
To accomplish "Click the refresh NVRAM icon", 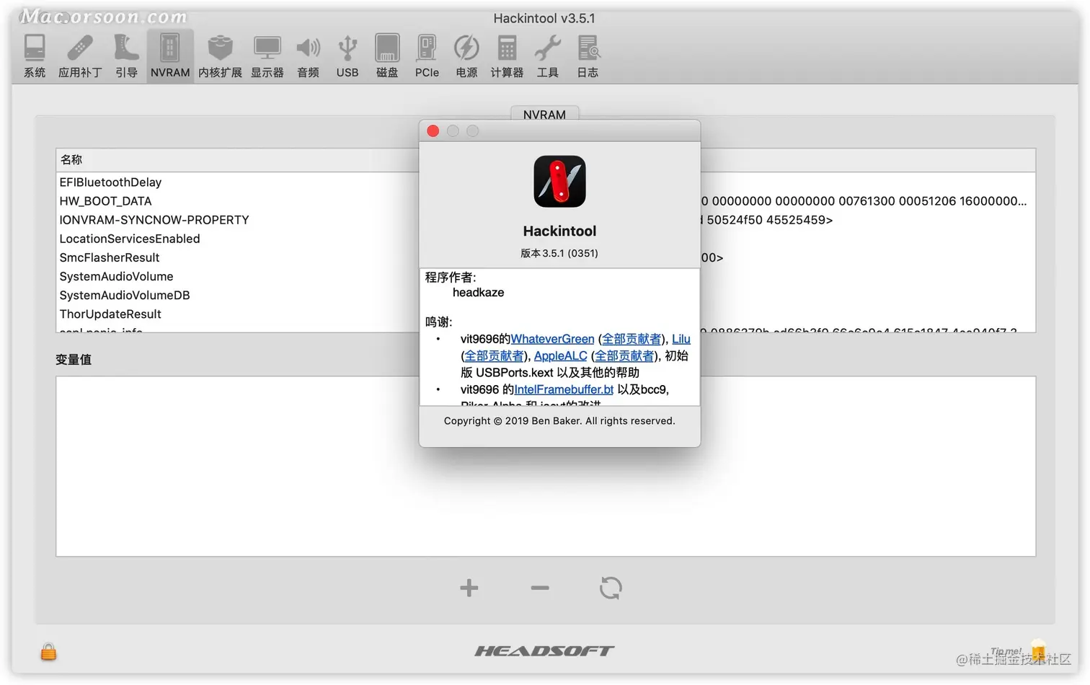I will coord(611,588).
